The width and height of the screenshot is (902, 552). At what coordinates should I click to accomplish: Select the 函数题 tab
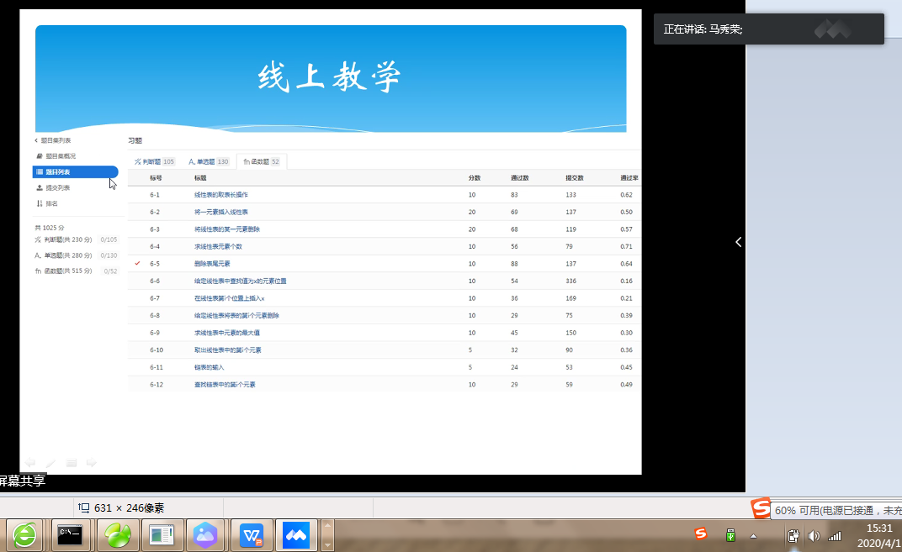(x=262, y=161)
